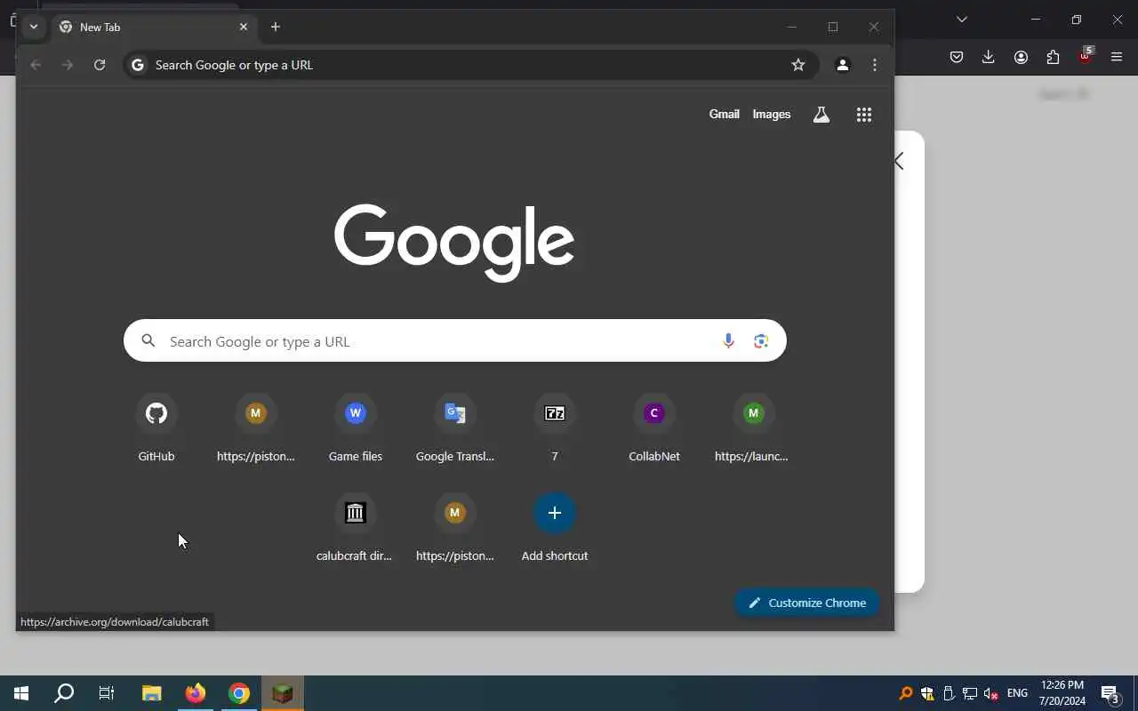
Task: Search by image with Google Lens icon
Action: coord(761,340)
